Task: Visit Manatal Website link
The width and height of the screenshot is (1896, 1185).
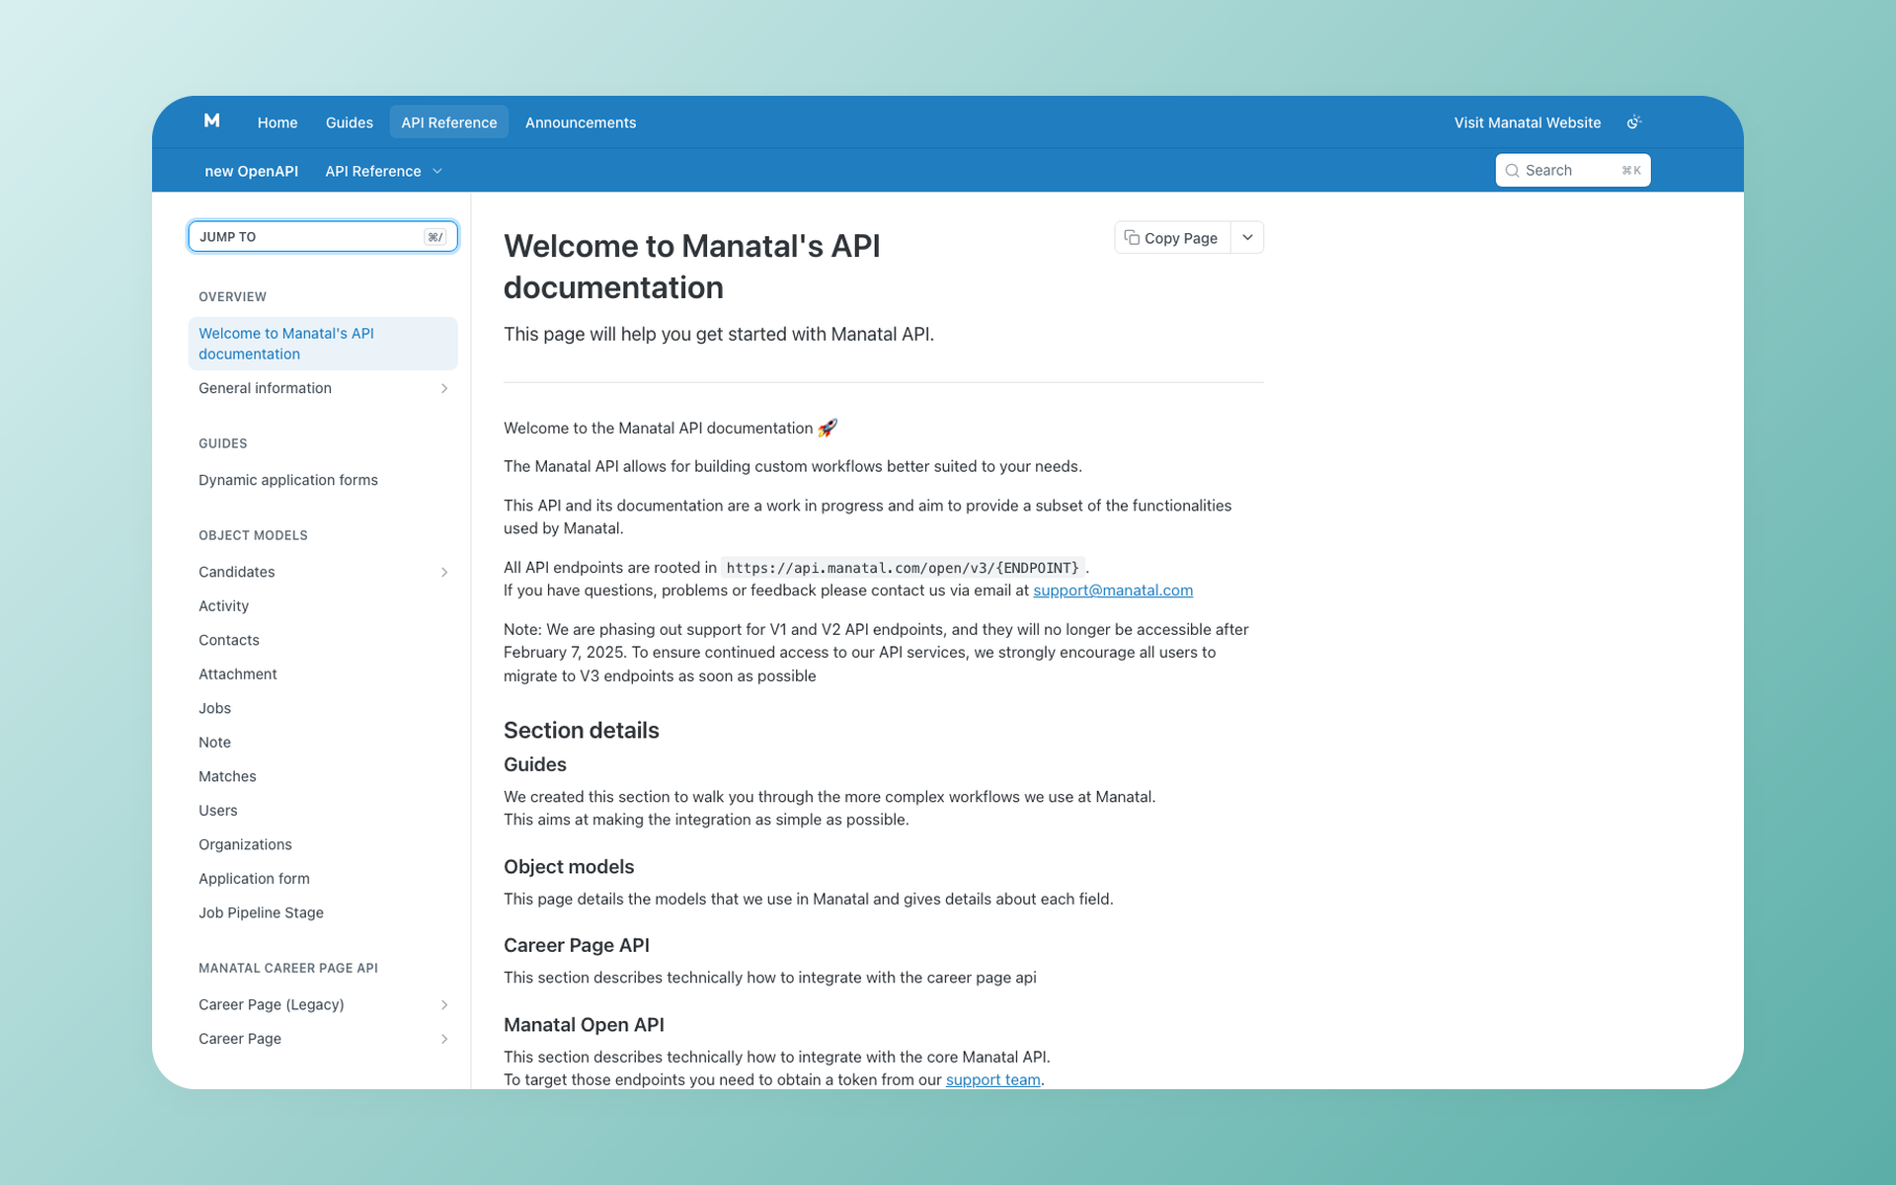Action: [x=1527, y=122]
